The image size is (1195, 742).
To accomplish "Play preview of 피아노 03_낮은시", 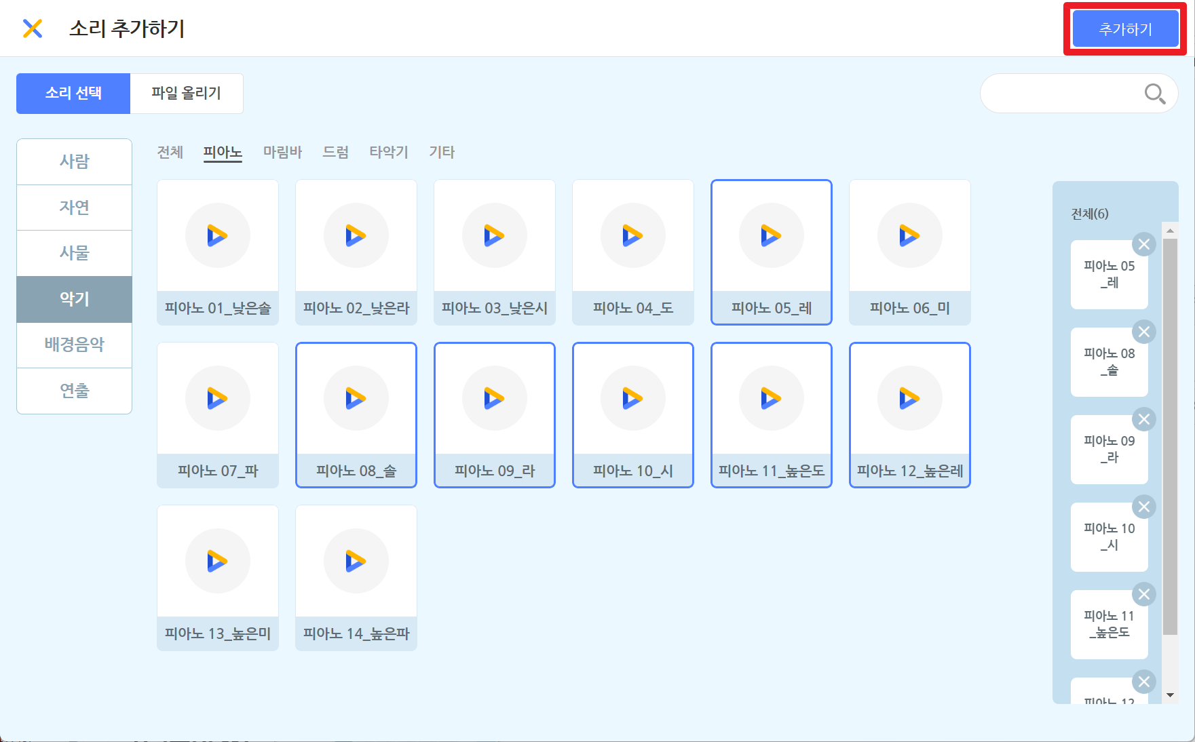I will pos(495,235).
